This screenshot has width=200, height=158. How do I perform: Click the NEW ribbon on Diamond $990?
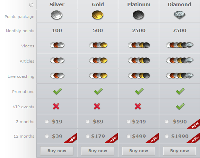pyautogui.click(x=195, y=125)
